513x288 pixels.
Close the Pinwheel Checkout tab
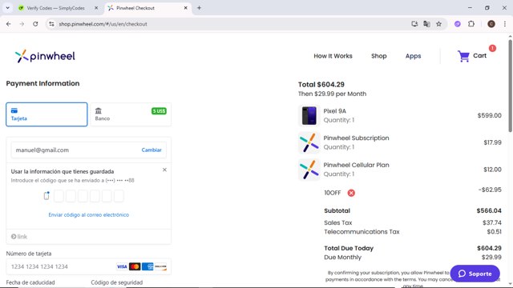185,8
